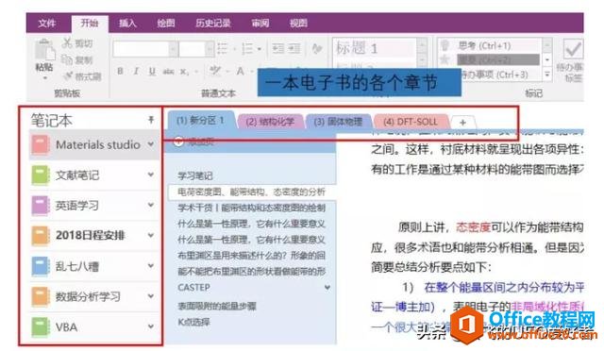Switch to the 插入 ribbon tab
Screen dimensions: 604x351
point(128,24)
